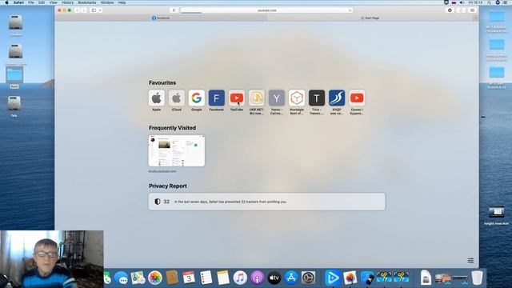Open Apple TV from the Dock
This screenshot has height=288, width=512.
(274, 278)
